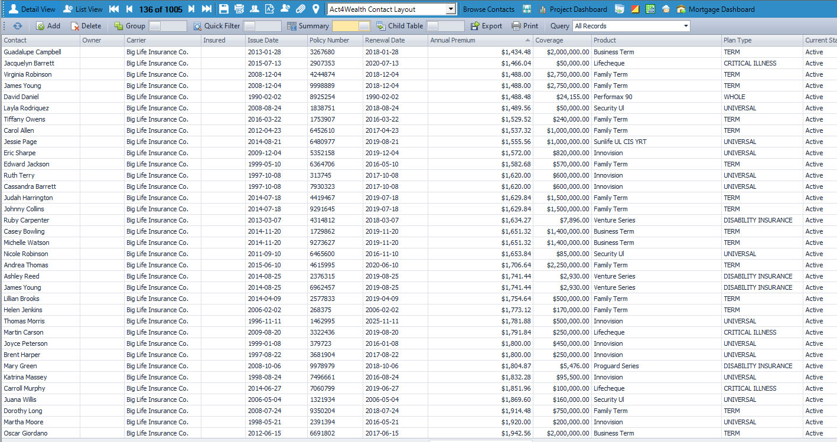
Task: Click the Issue Date column header
Action: click(x=276, y=40)
